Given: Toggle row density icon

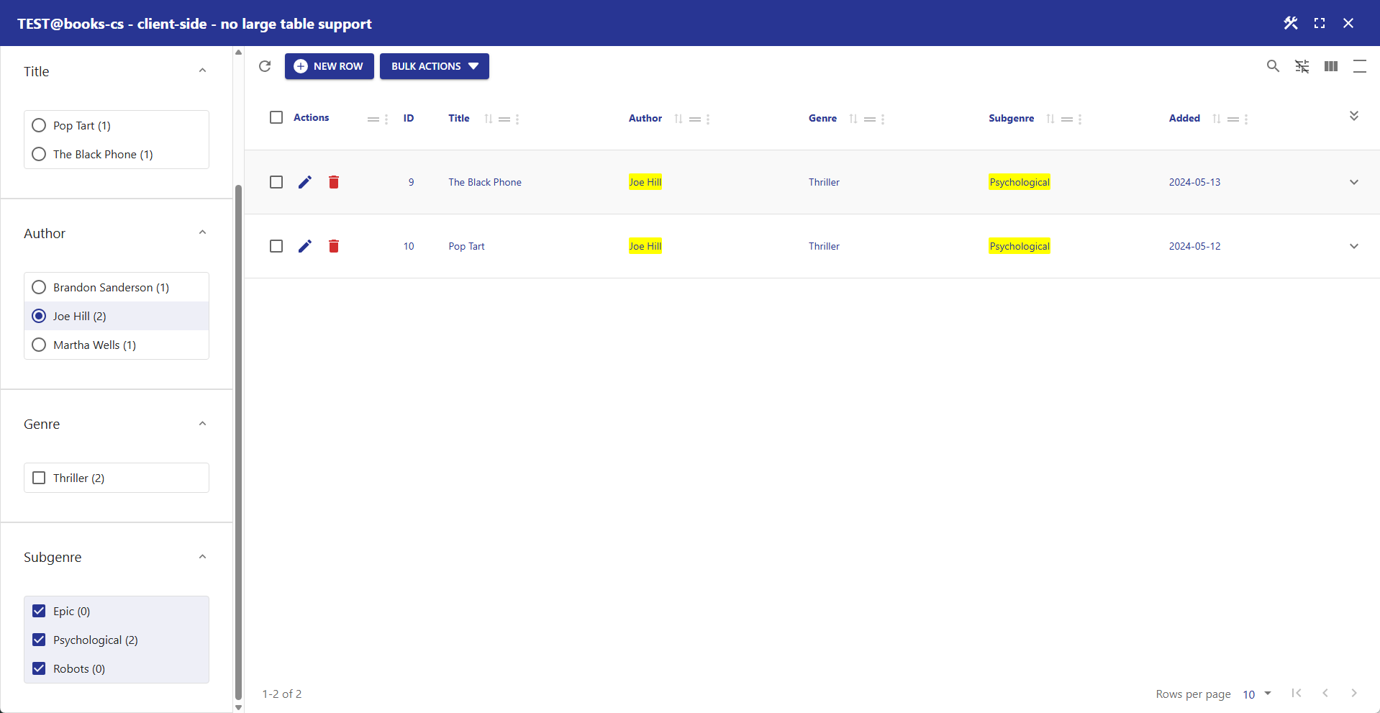Looking at the screenshot, I should pyautogui.click(x=1360, y=66).
